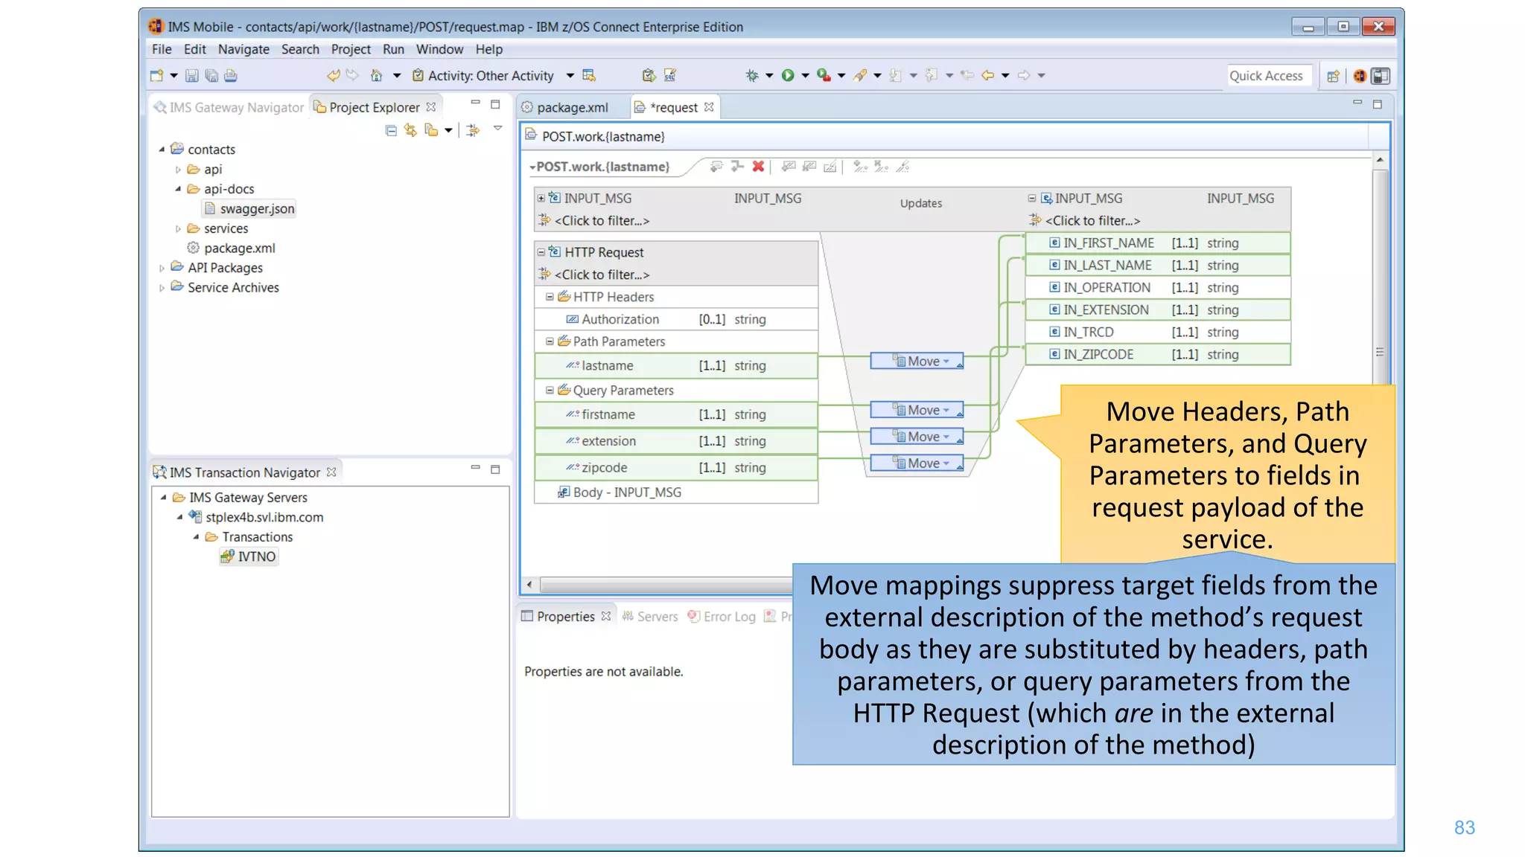Expand the Service Archives node
Screen dimensions: 1525x857
click(x=162, y=288)
